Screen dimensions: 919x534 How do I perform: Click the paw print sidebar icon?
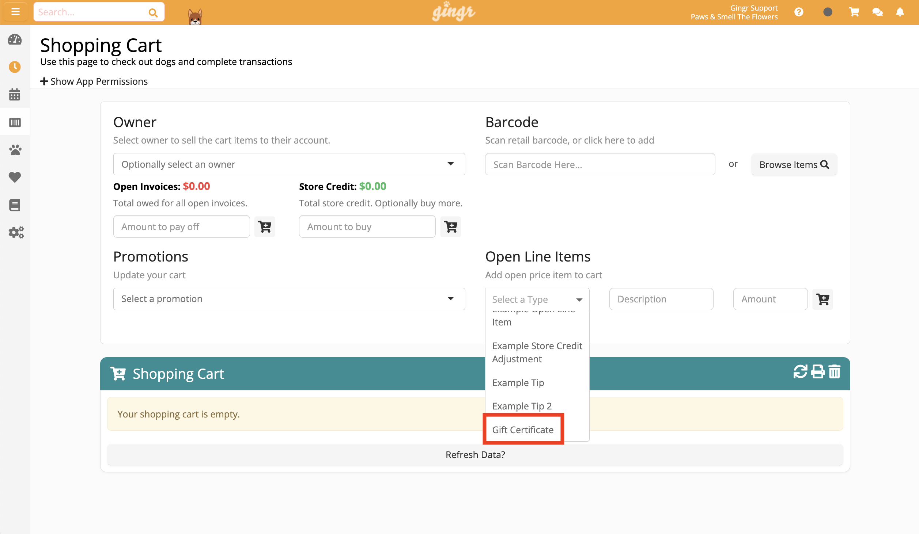point(15,150)
